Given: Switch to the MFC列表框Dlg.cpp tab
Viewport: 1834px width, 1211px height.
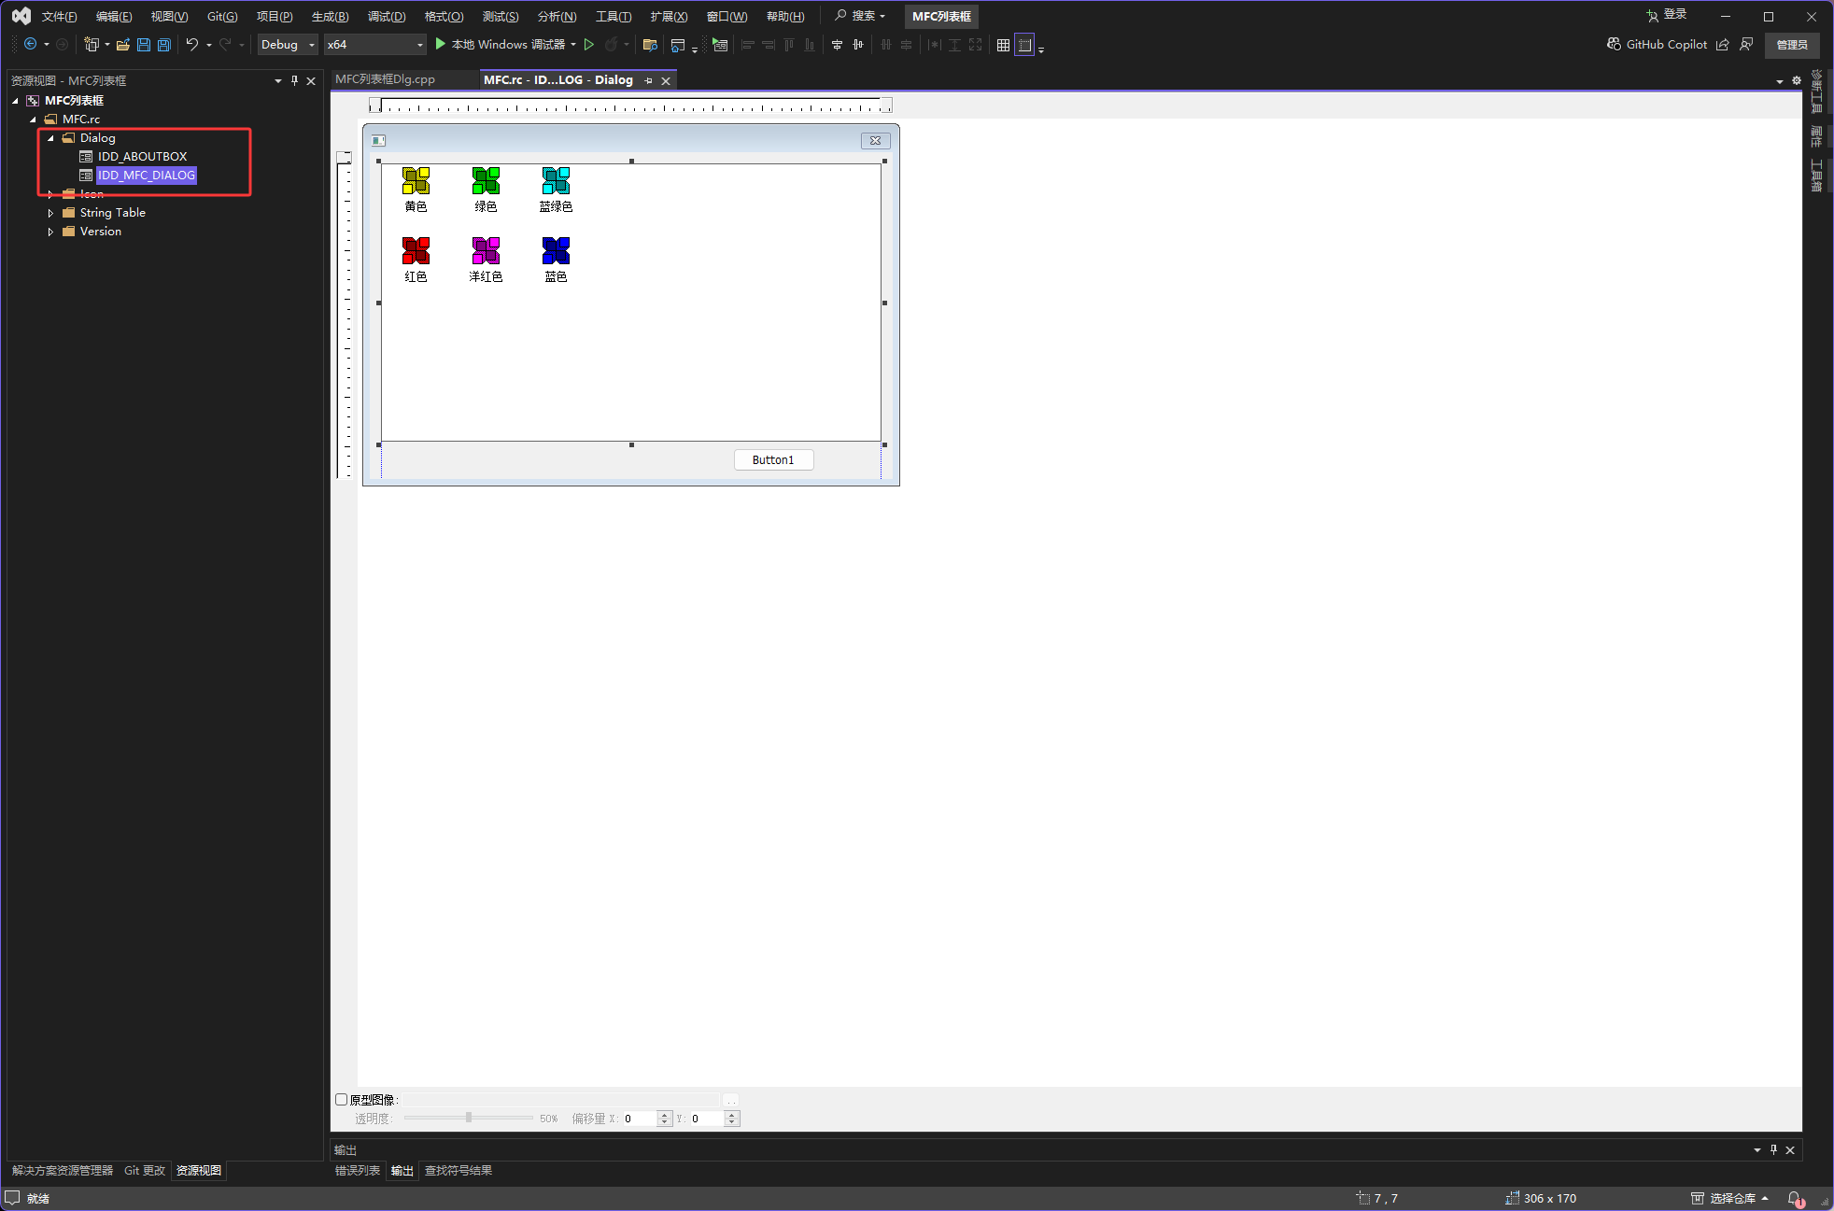Looking at the screenshot, I should click(x=386, y=80).
